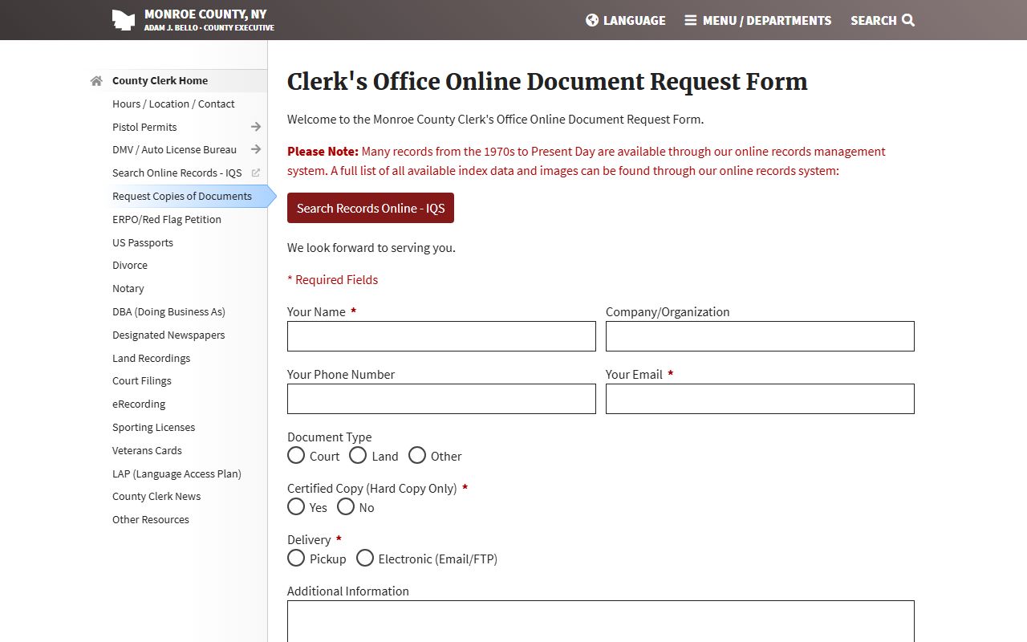
Task: Click the Your Email input field
Action: [x=760, y=399]
